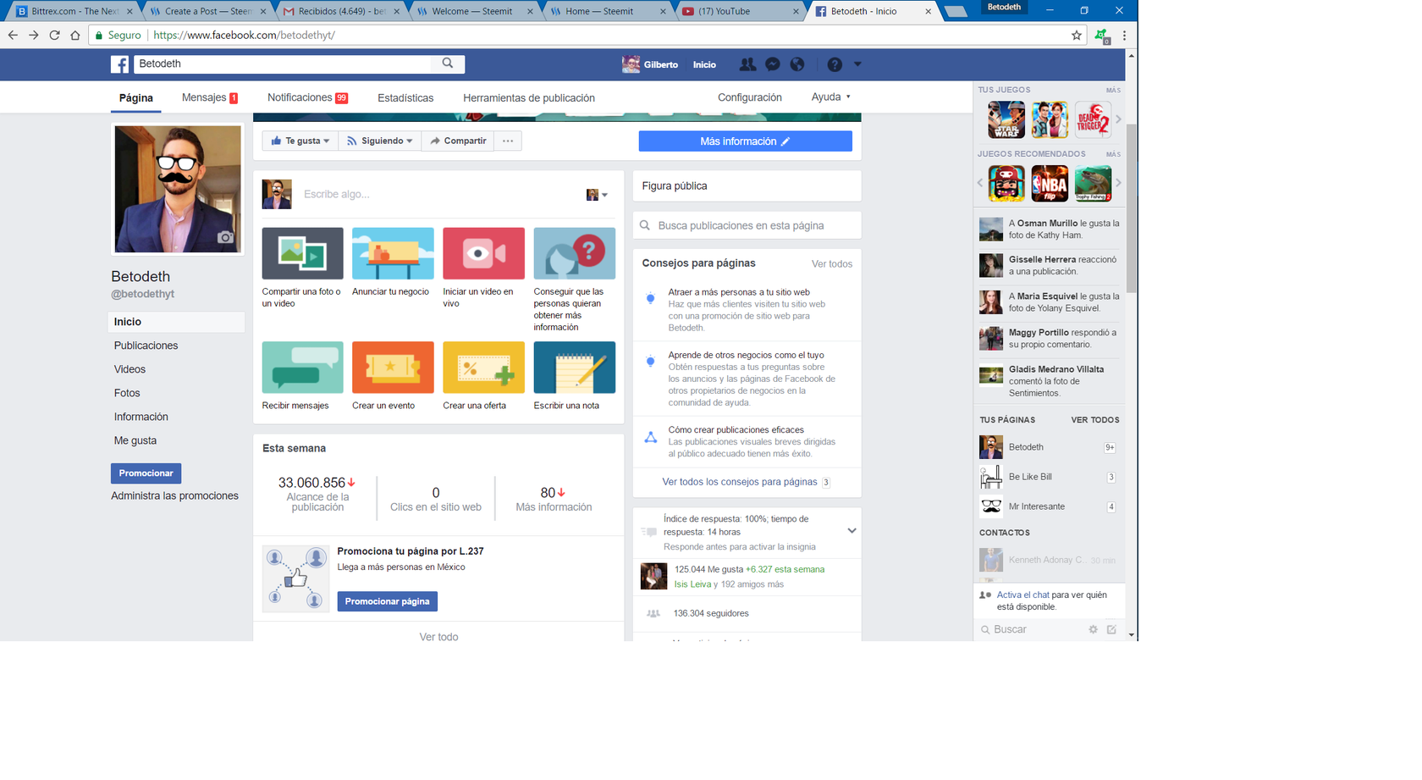Viewport: 1422px width, 780px height.
Task: Click the Compartir button
Action: coord(458,141)
